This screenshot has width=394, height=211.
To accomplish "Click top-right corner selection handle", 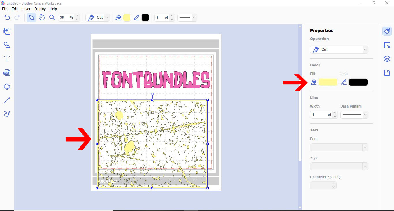I will point(207,100).
